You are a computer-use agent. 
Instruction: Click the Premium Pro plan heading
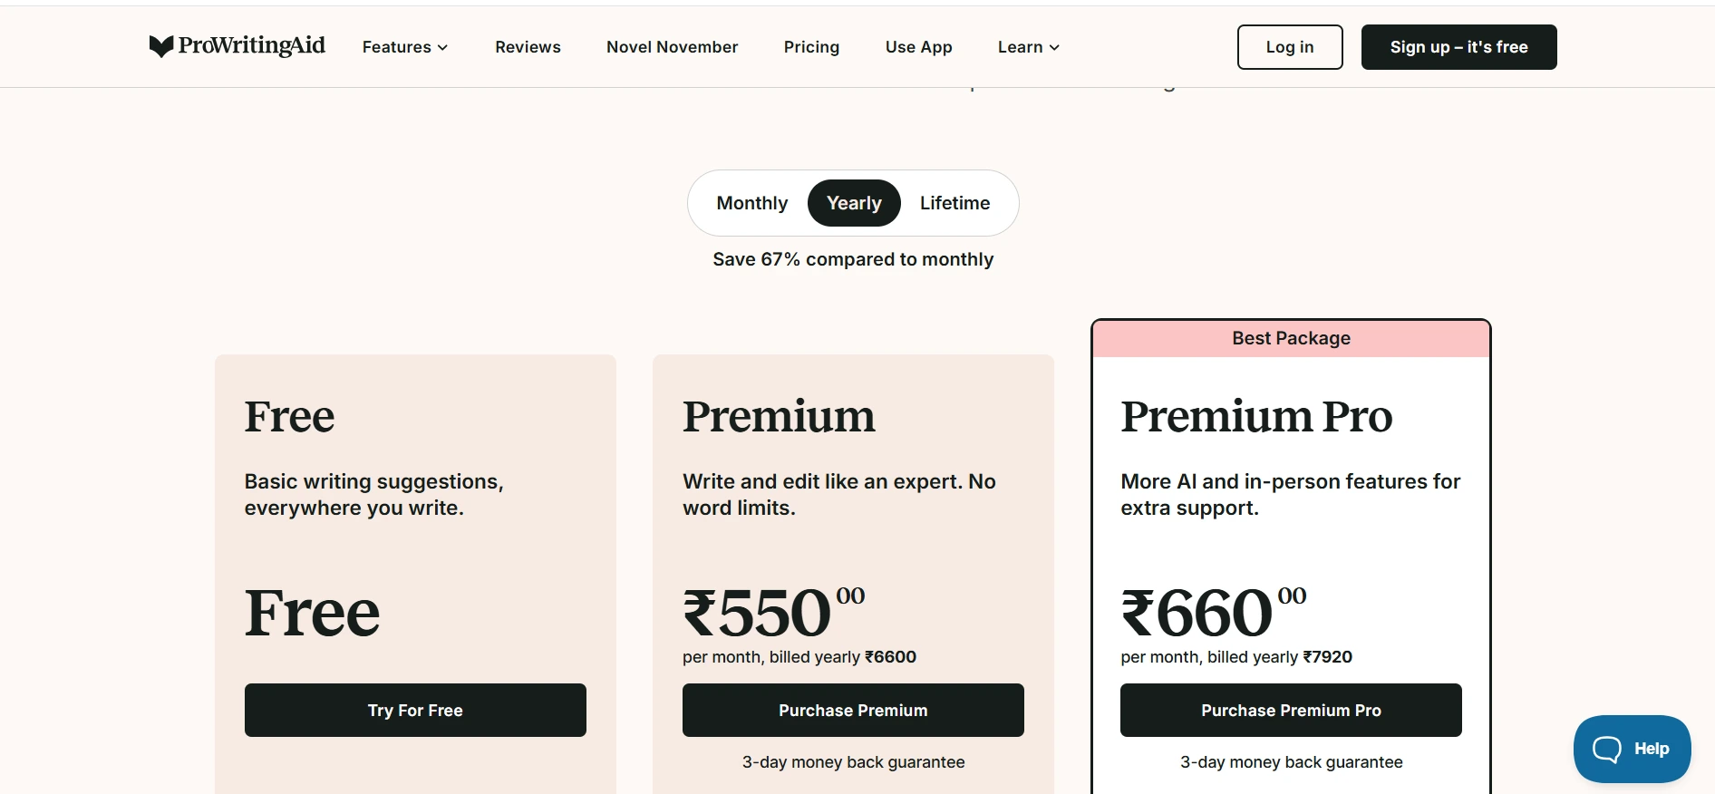click(1256, 417)
